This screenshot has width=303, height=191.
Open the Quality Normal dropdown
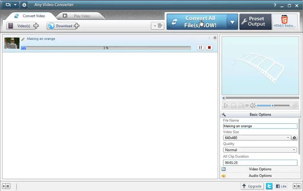coord(260,150)
